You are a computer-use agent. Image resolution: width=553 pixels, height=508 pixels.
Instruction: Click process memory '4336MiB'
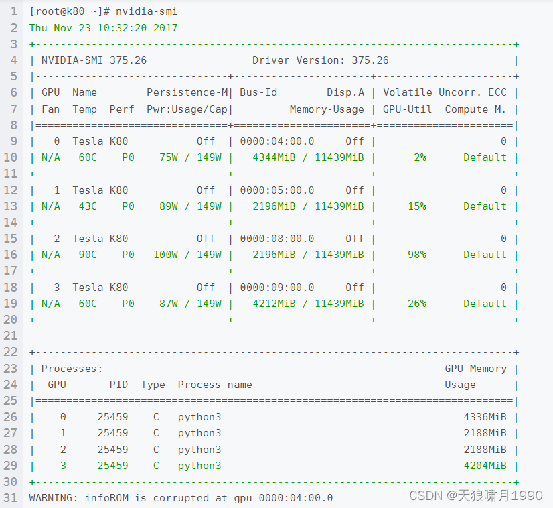485,417
